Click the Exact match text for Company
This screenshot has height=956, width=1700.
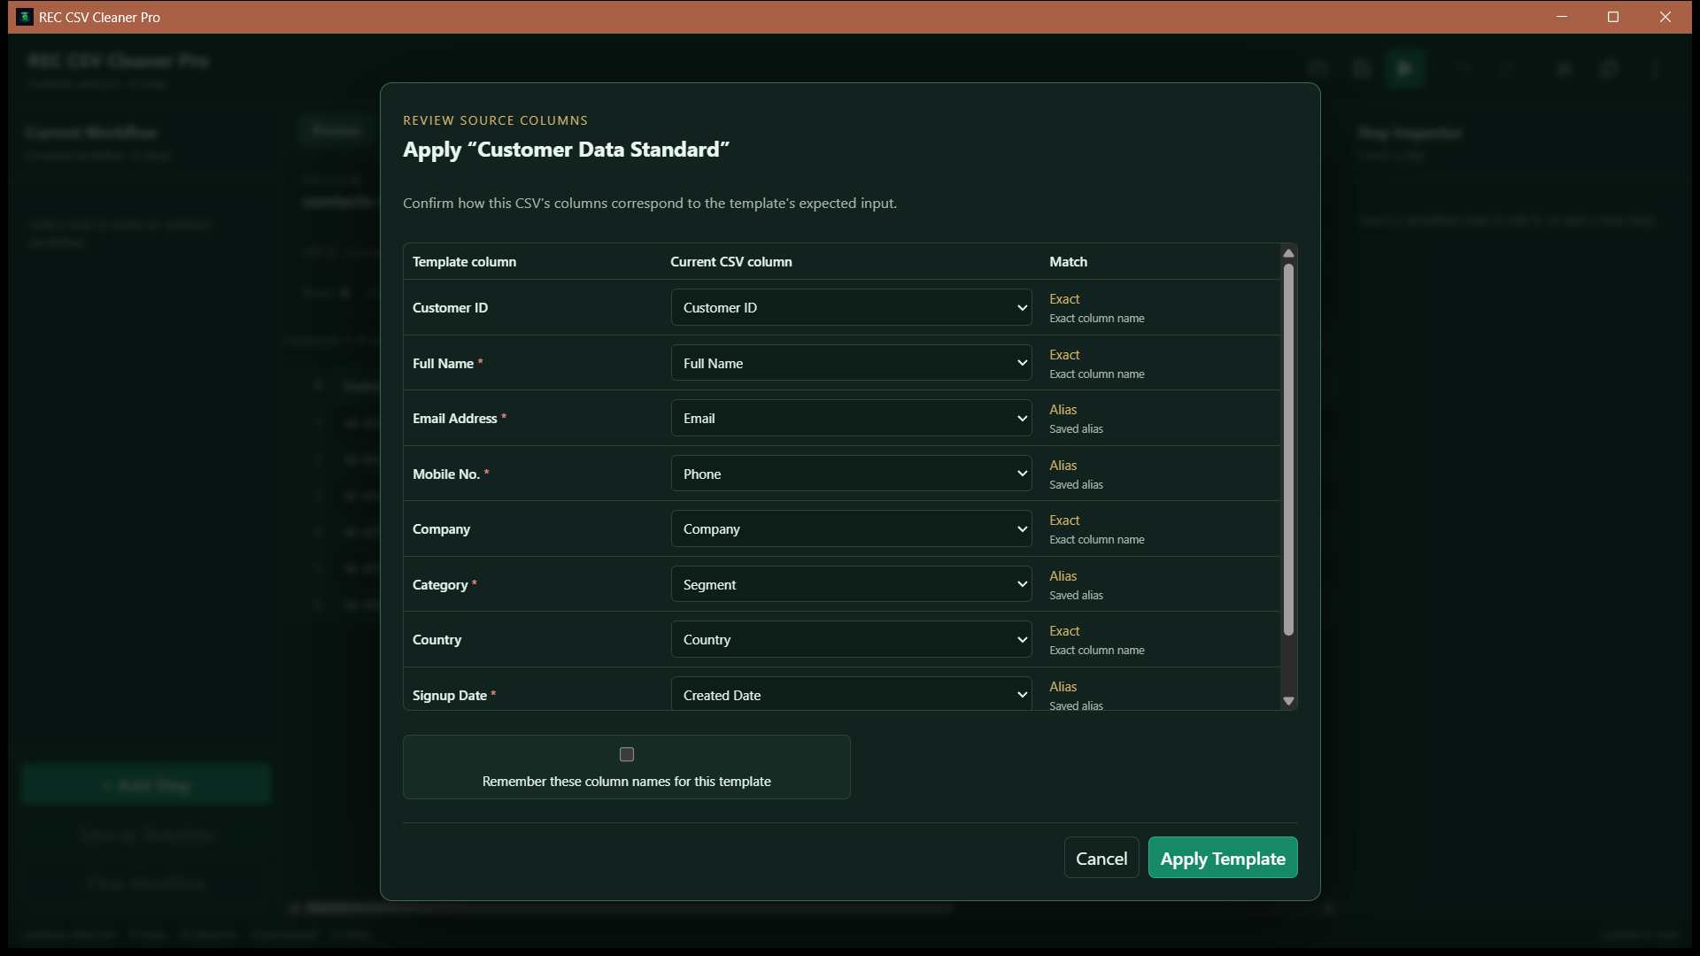point(1064,520)
